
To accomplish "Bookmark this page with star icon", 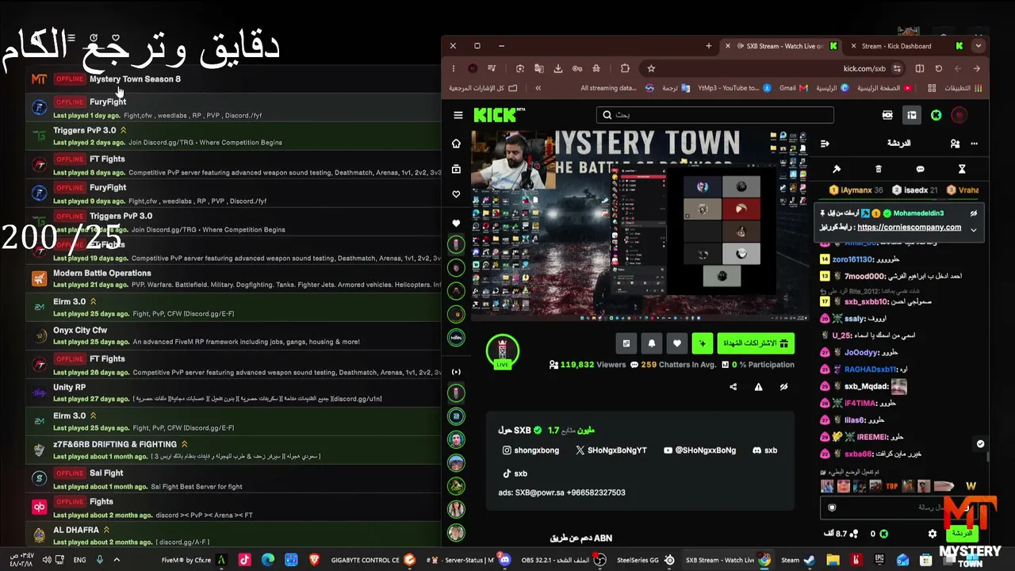I will (651, 69).
